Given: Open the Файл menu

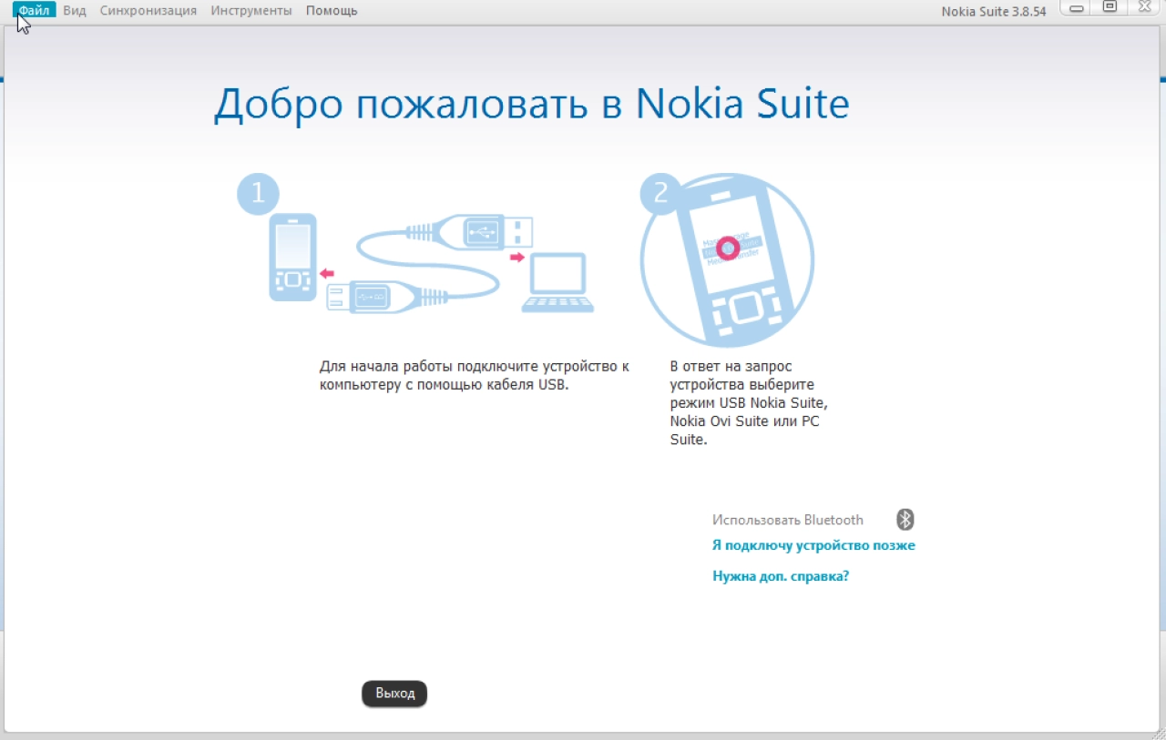Looking at the screenshot, I should coord(35,10).
